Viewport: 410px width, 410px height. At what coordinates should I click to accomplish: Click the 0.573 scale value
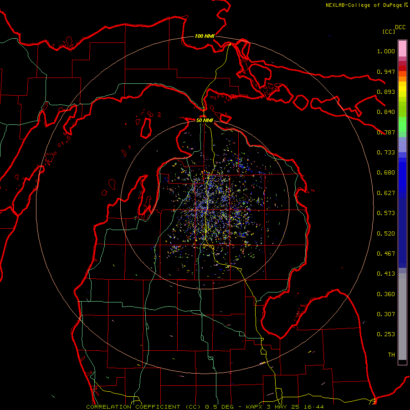pos(386,213)
